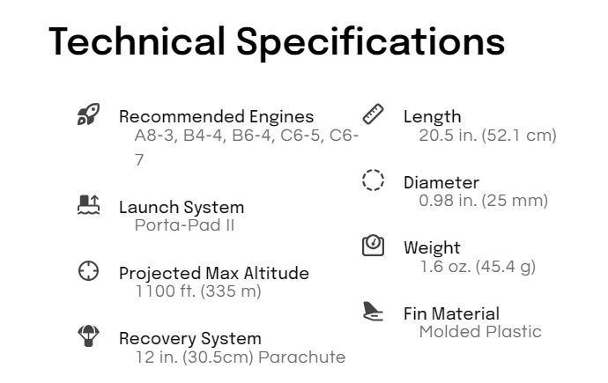Click the 1100 ft. altitude value
The height and width of the screenshot is (383, 608).
(198, 291)
